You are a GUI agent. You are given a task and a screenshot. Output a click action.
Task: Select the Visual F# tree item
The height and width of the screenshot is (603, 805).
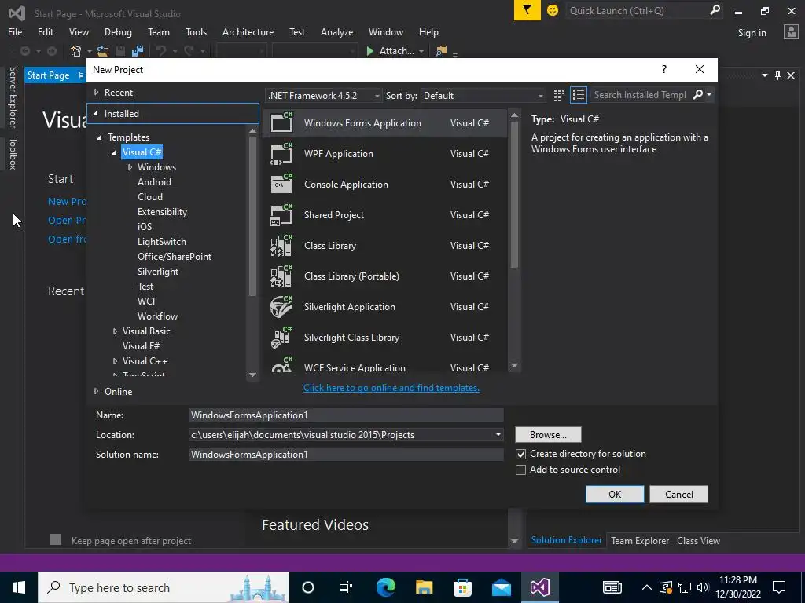[141, 346]
